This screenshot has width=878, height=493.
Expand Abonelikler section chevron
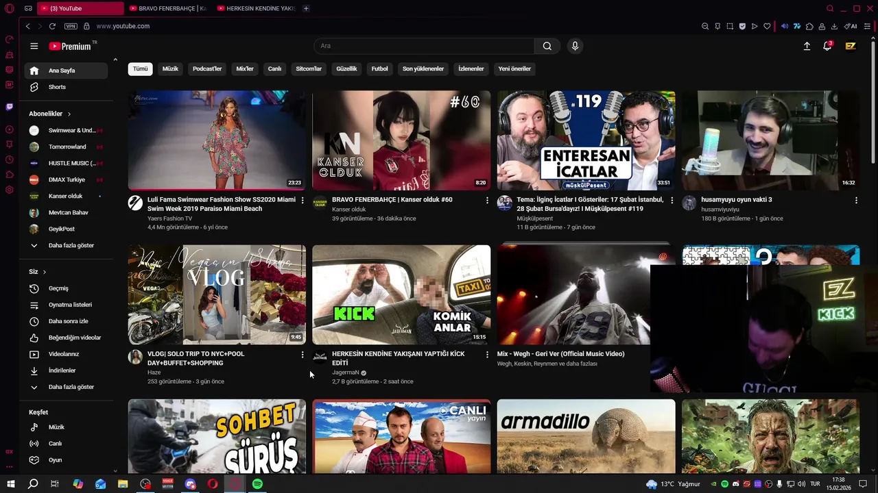tap(69, 114)
